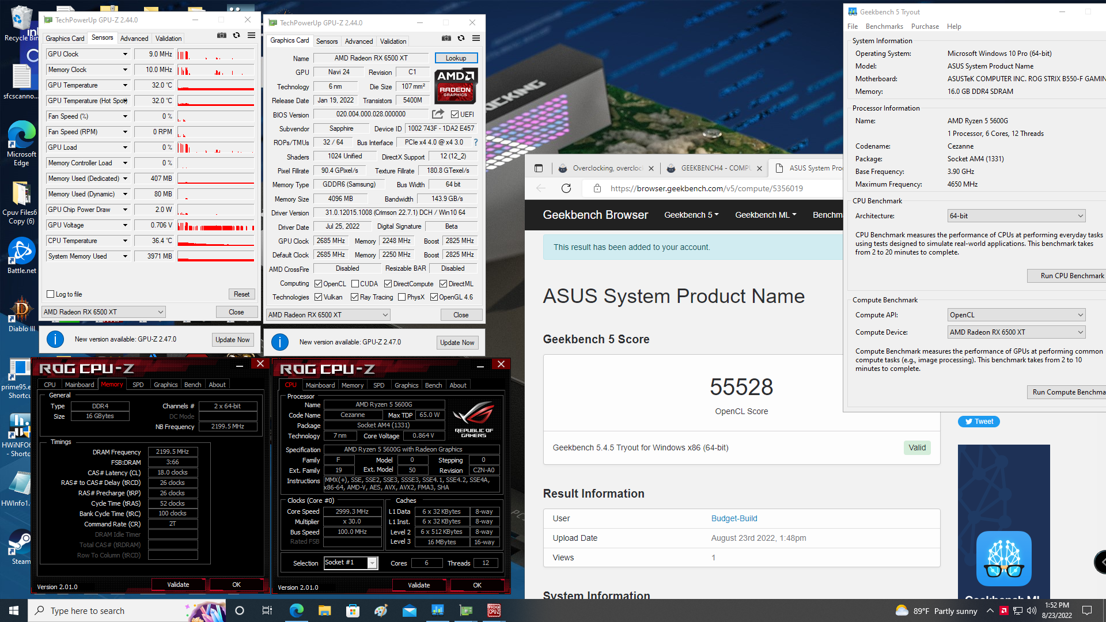This screenshot has width=1106, height=622.
Task: Close the Overclocking browser tab
Action: click(651, 169)
